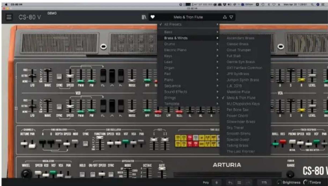
Task: Open the edit history list icon
Action: pos(239,183)
